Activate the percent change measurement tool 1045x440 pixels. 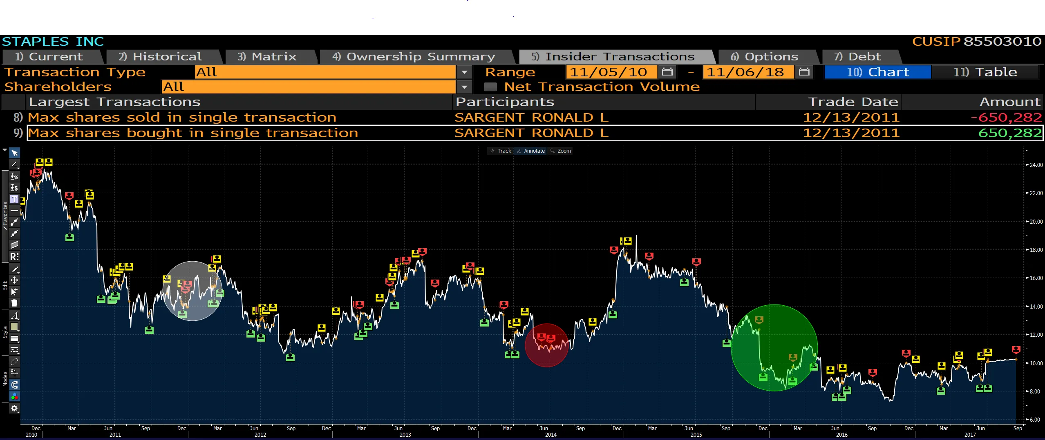(14, 176)
